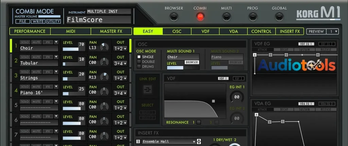Turn the EG INT 2 knob
This screenshot has height=146, width=348.
click(x=237, y=118)
